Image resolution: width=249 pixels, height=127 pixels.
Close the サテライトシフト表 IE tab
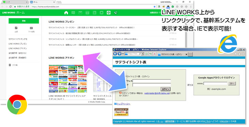pyautogui.click(x=187, y=54)
